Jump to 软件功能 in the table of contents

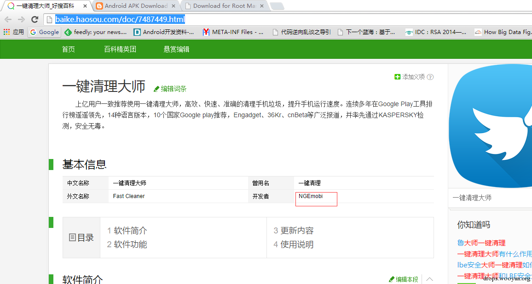127,244
